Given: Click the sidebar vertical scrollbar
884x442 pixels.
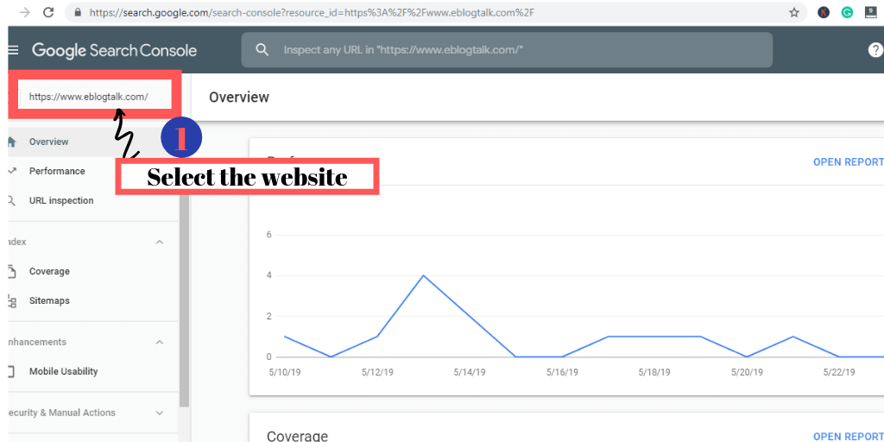Looking at the screenshot, I should click(x=185, y=301).
